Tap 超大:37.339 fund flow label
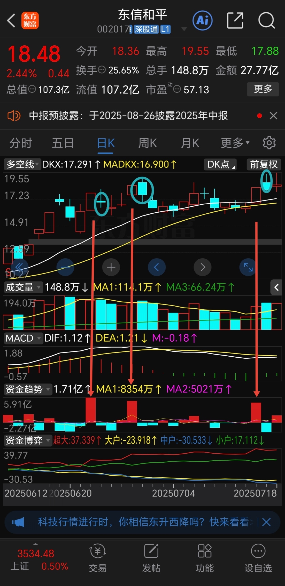 point(77,440)
